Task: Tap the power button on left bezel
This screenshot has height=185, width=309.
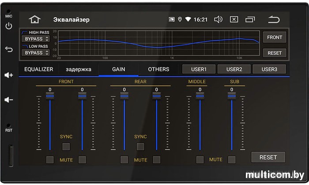Action: click(x=9, y=26)
